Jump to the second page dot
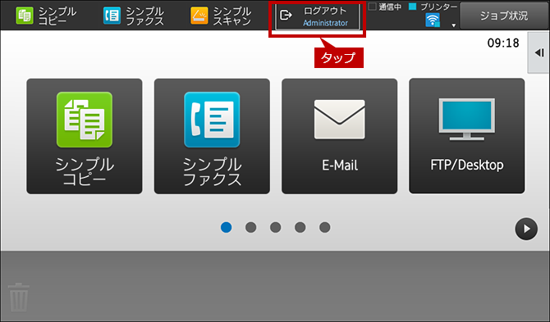This screenshot has width=550, height=322. [x=251, y=228]
